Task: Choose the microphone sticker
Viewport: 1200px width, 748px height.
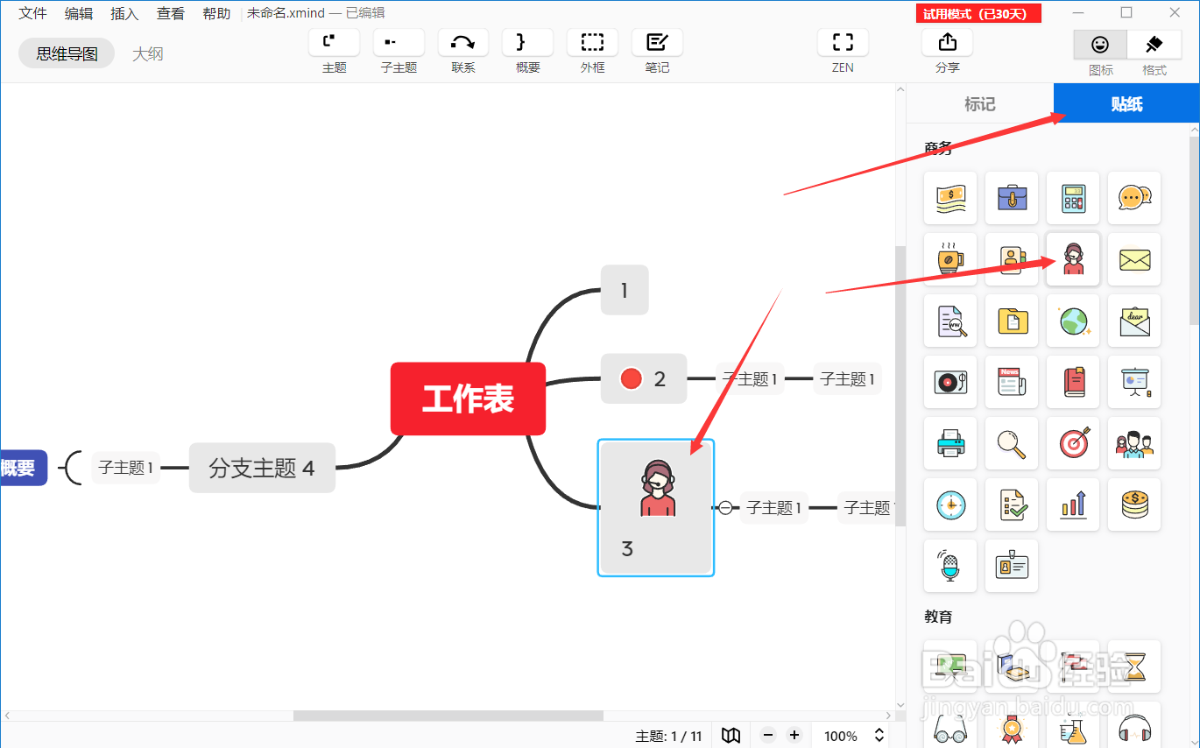Action: 950,566
